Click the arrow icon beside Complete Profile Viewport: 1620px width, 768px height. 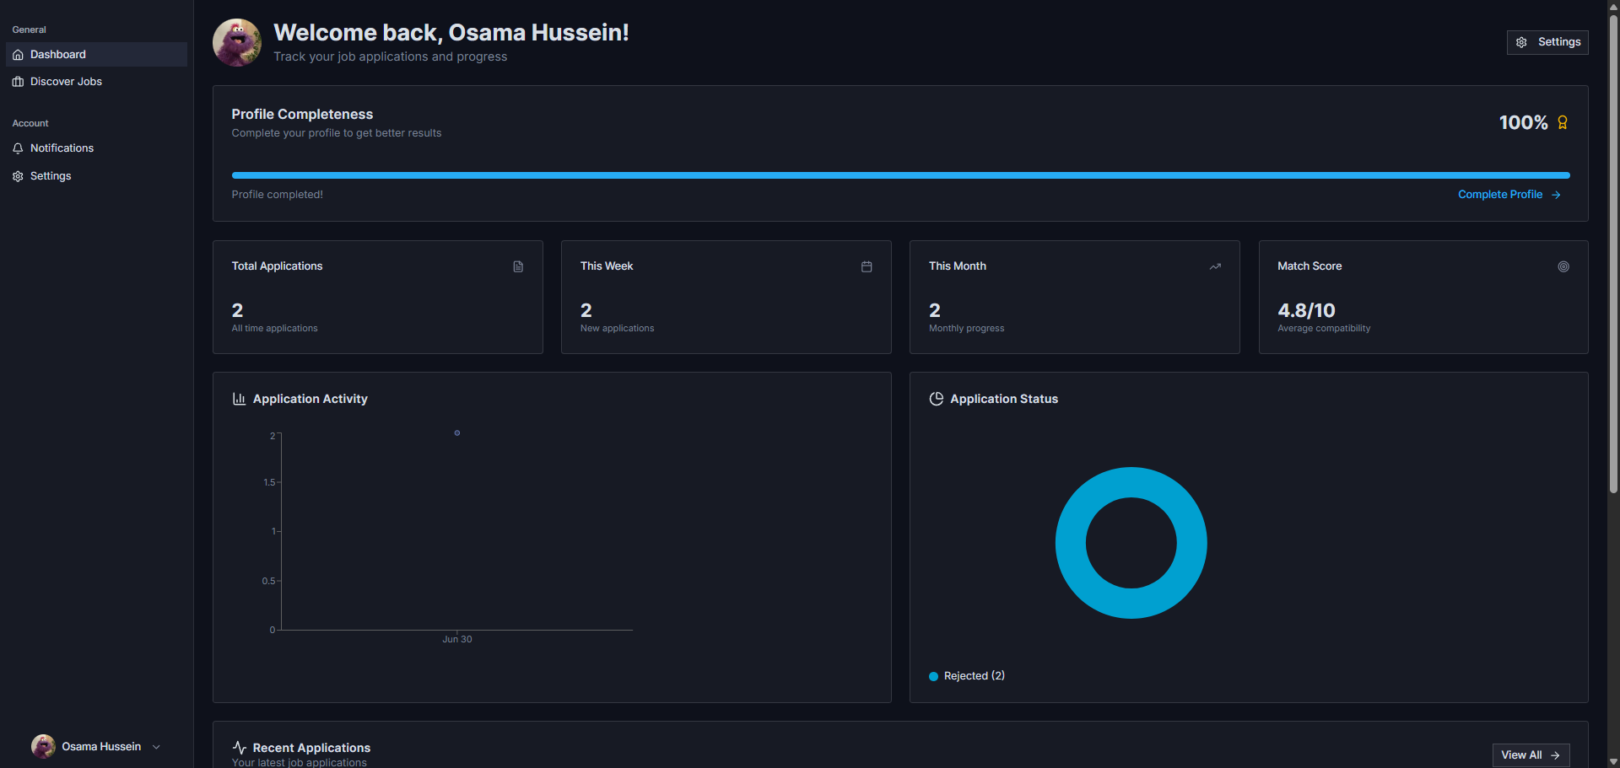[x=1556, y=195]
